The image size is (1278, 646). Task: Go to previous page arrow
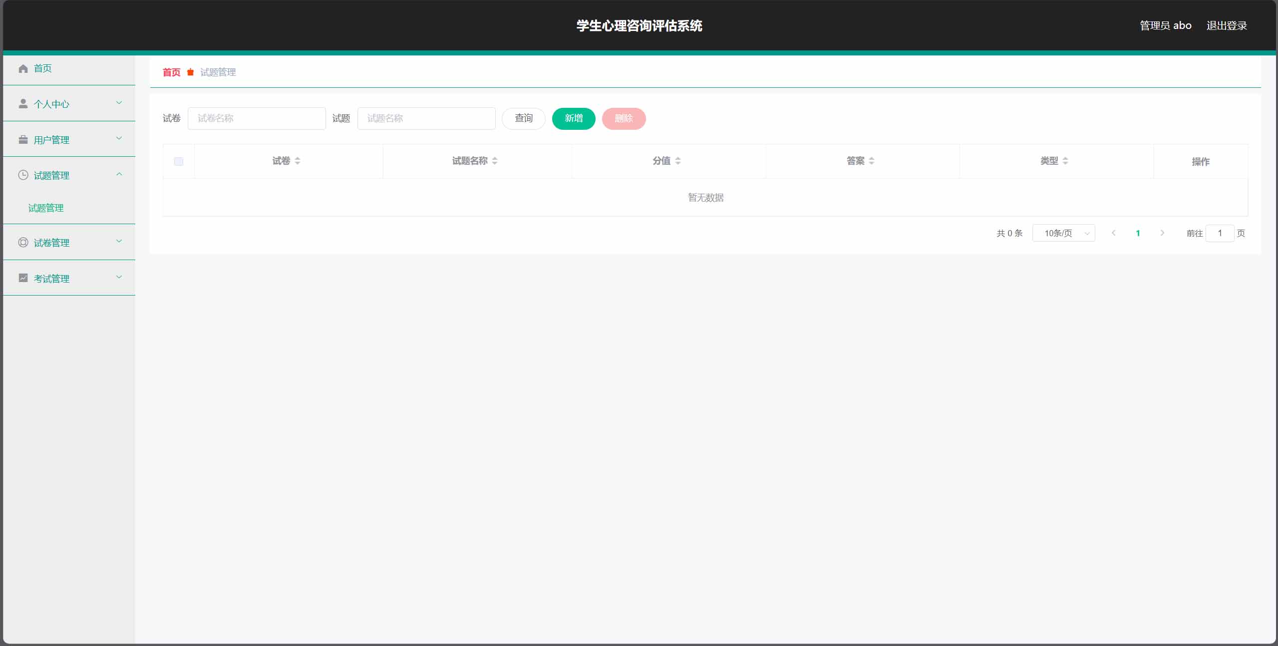tap(1113, 233)
